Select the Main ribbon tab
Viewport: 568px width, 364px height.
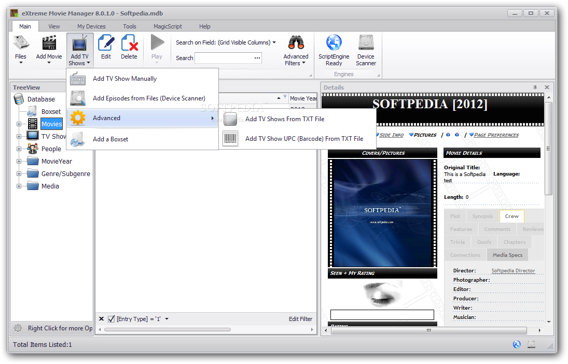click(25, 26)
